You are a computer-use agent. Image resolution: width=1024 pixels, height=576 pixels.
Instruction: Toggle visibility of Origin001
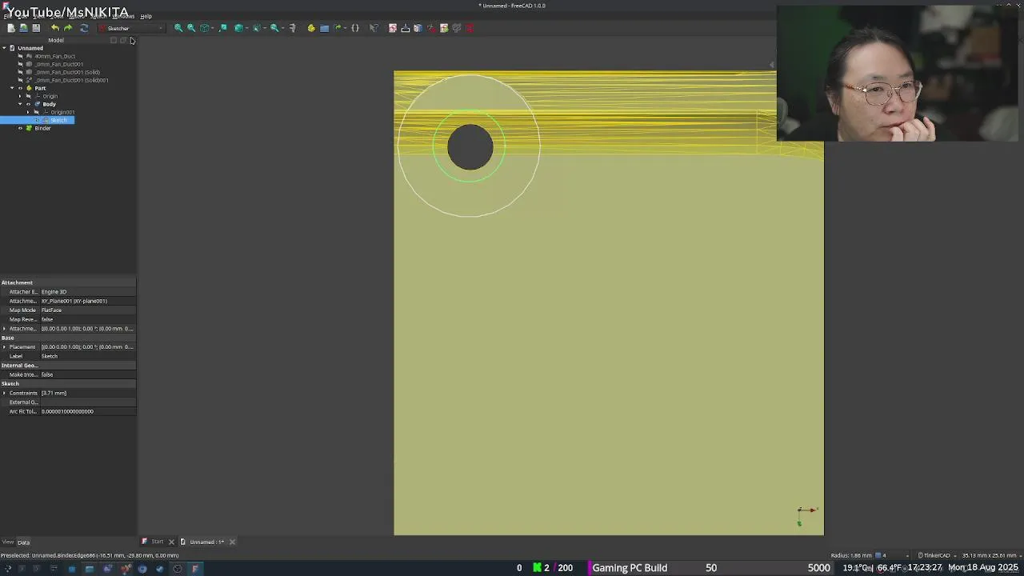pyautogui.click(x=36, y=112)
